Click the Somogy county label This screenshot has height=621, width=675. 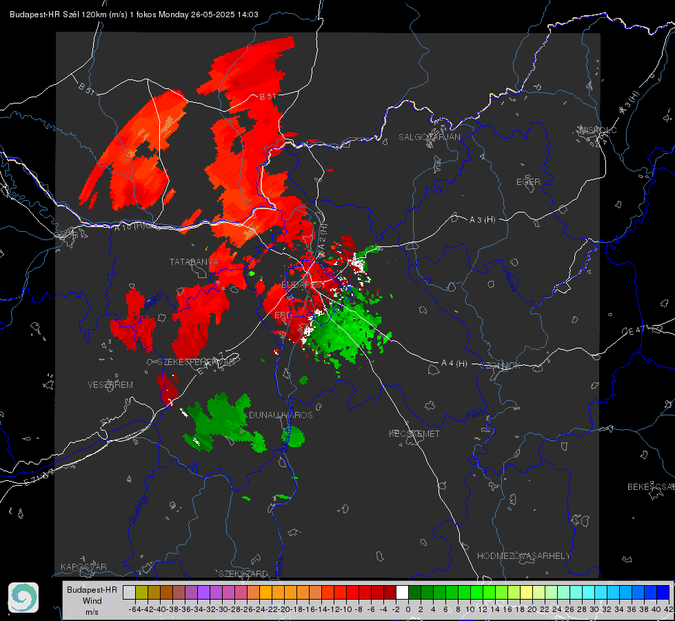[x=138, y=509]
